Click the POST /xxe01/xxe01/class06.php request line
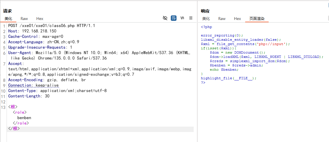 point(51,26)
